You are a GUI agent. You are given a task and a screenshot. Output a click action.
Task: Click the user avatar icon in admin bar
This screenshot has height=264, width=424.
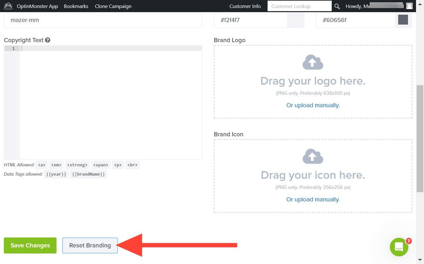tap(409, 6)
